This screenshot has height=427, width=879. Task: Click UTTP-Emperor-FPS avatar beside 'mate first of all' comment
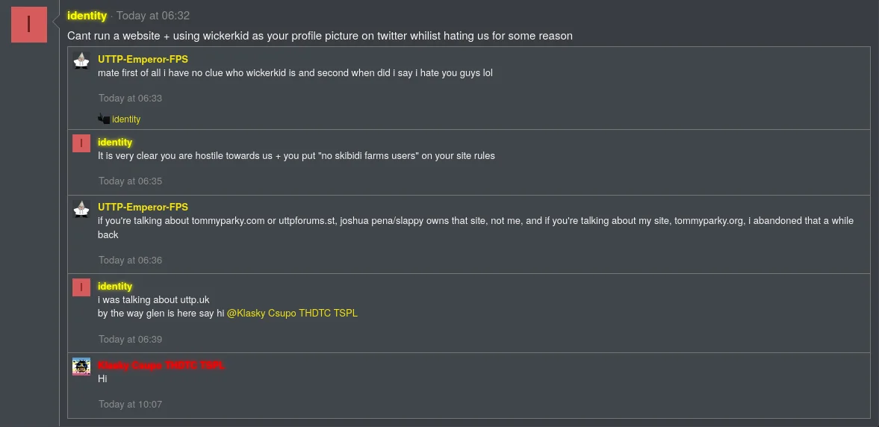(81, 60)
